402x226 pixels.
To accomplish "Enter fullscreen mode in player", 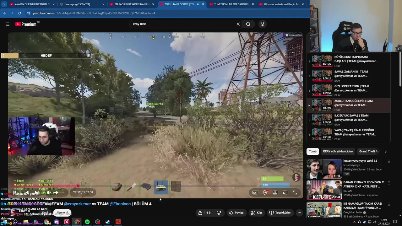I will click(x=295, y=192).
